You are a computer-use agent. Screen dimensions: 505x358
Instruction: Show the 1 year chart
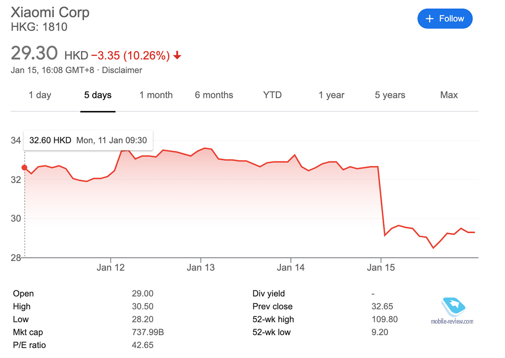click(x=332, y=95)
